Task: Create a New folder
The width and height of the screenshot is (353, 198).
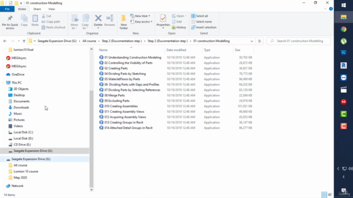Action: tap(124, 22)
